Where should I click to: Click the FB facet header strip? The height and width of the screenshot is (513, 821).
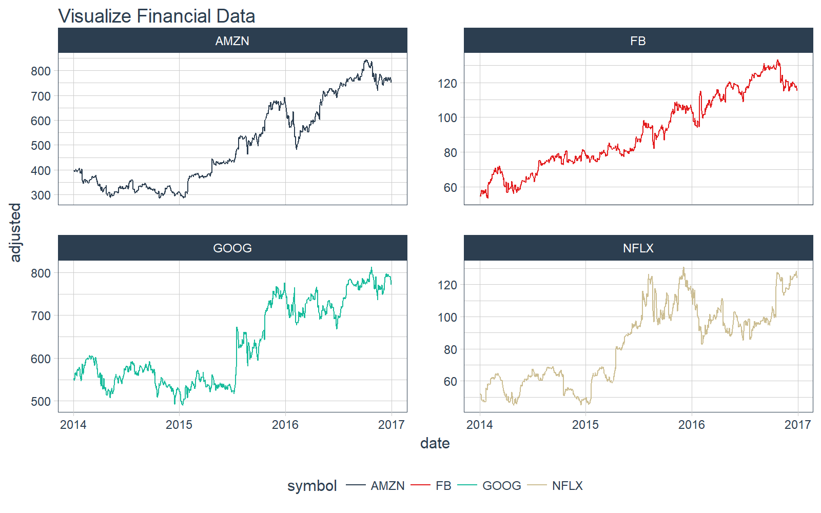click(638, 41)
